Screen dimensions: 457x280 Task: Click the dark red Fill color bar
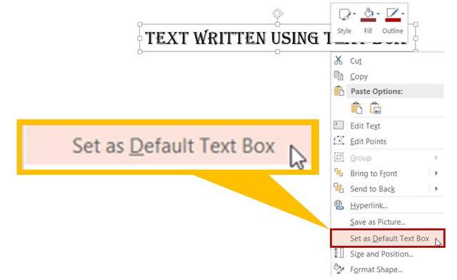click(x=368, y=20)
